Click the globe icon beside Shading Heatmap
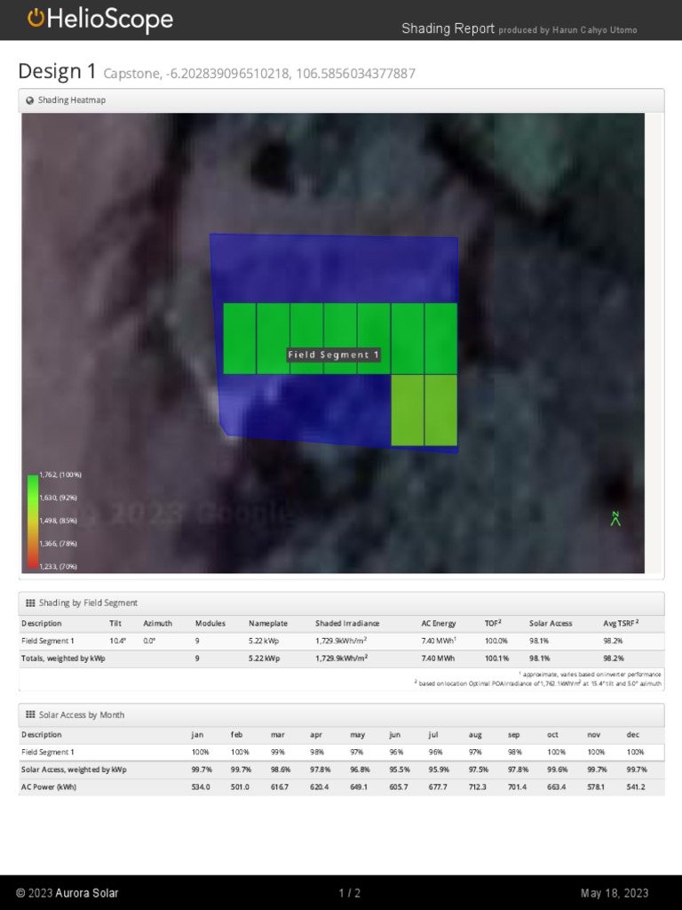Screen dimensions: 682x910 [29, 100]
